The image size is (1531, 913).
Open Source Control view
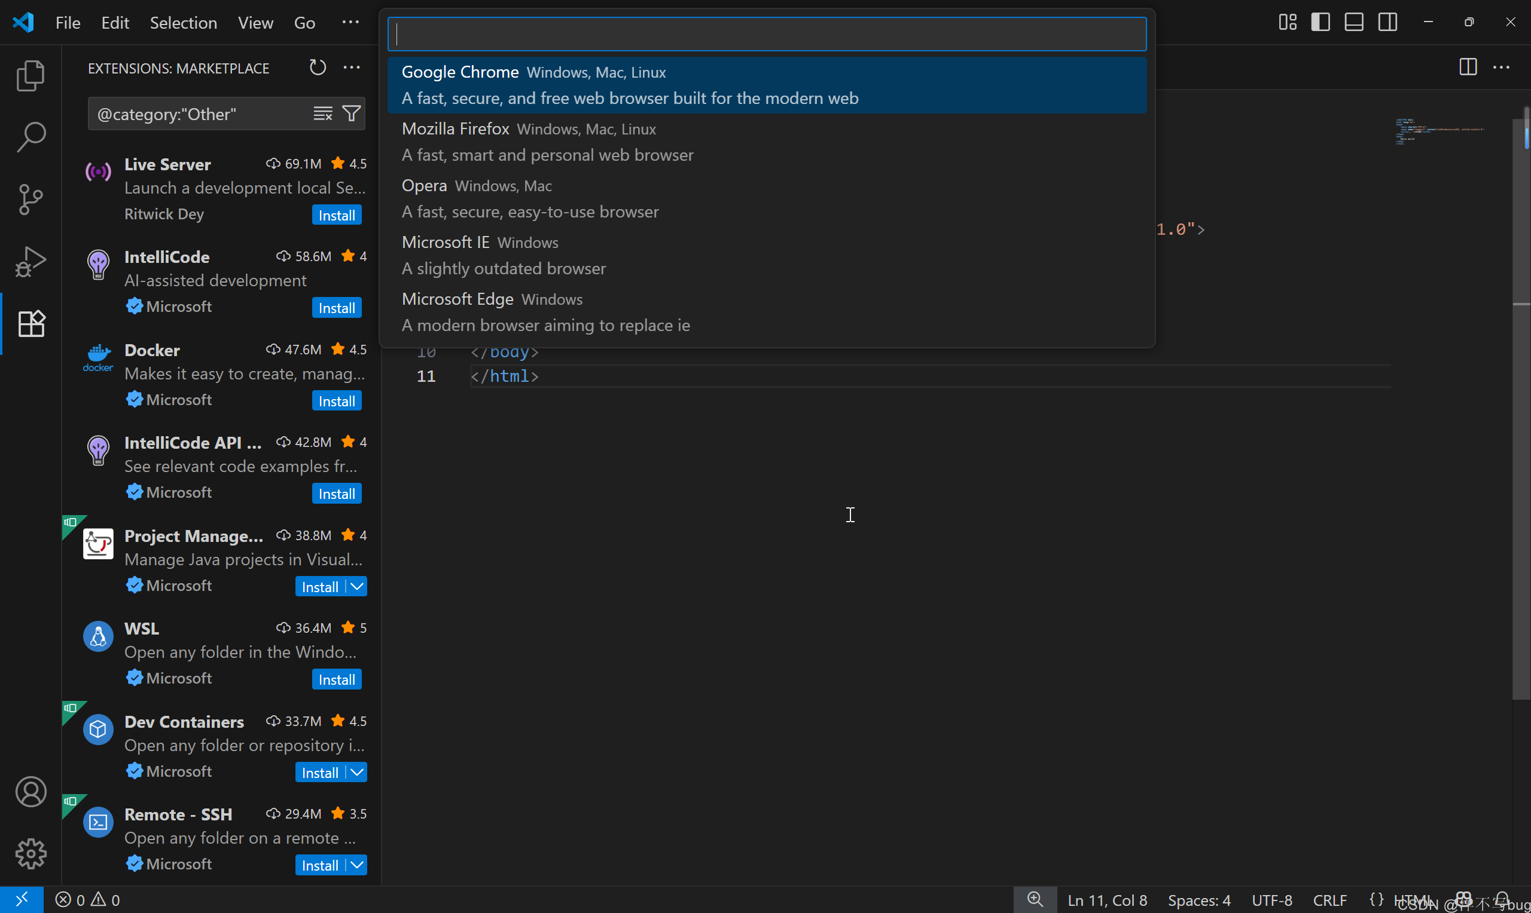click(31, 200)
